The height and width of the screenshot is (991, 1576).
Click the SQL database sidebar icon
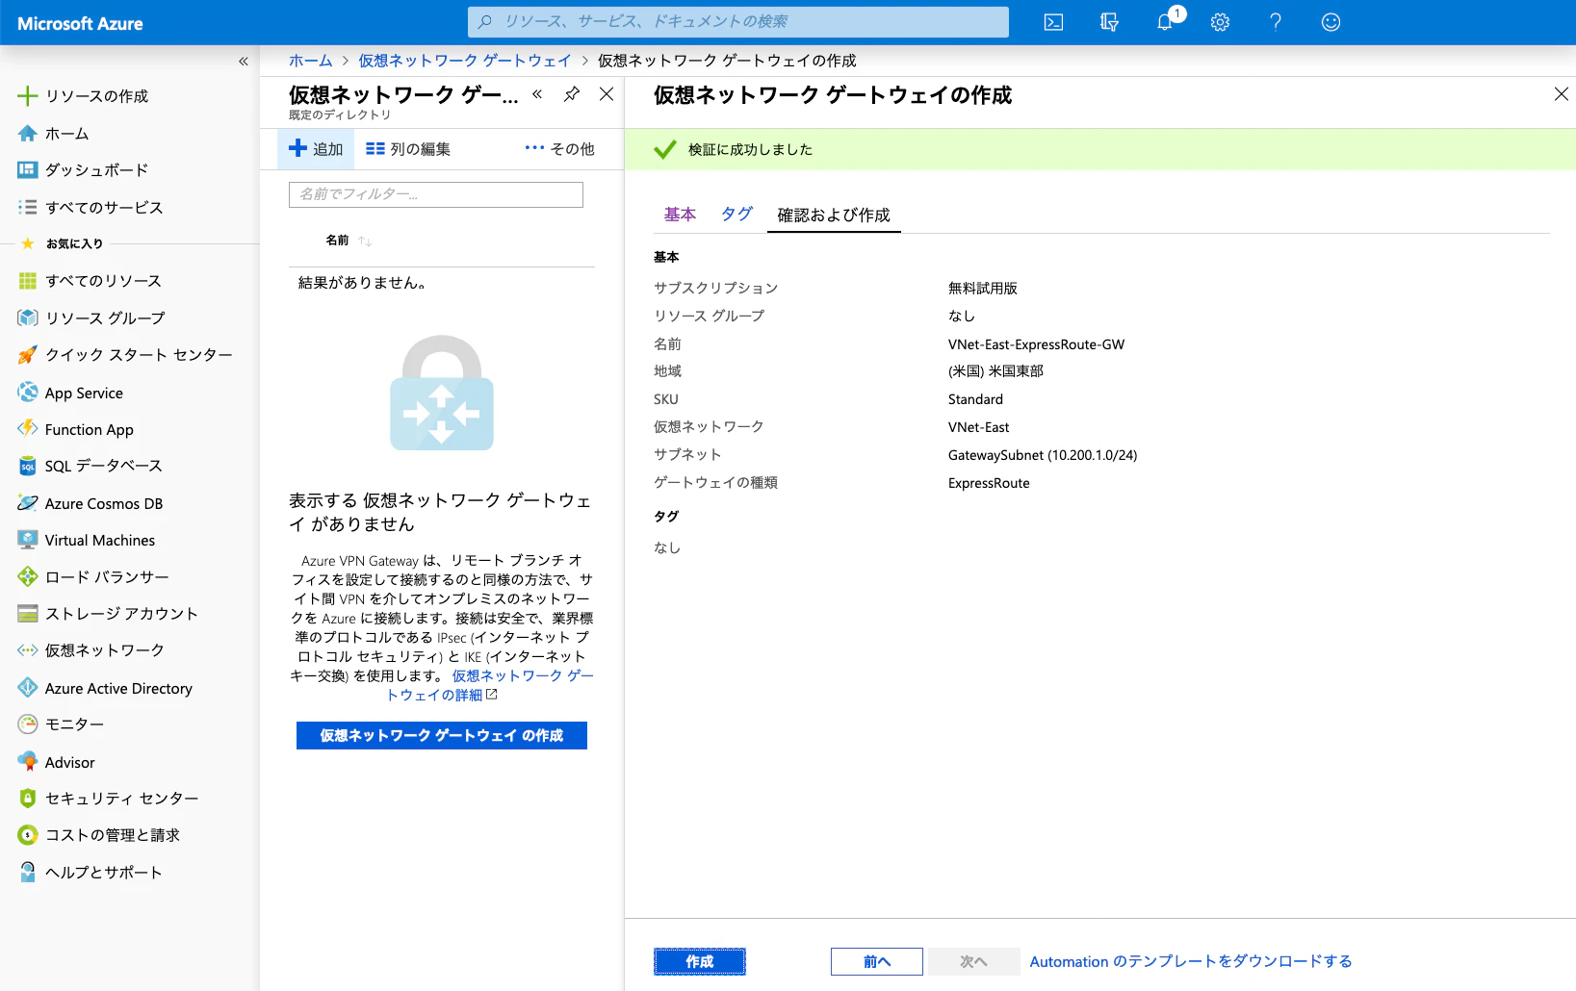click(28, 466)
